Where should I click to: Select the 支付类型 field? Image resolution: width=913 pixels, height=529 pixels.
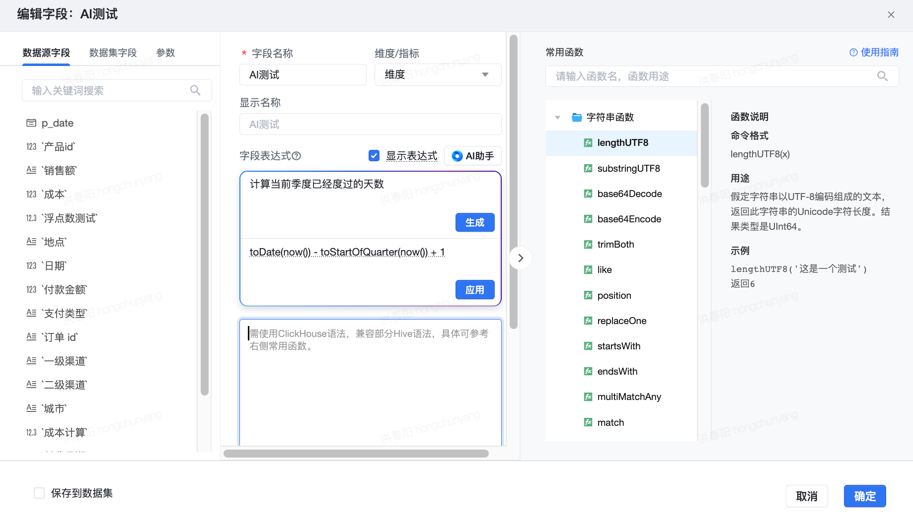pos(64,313)
